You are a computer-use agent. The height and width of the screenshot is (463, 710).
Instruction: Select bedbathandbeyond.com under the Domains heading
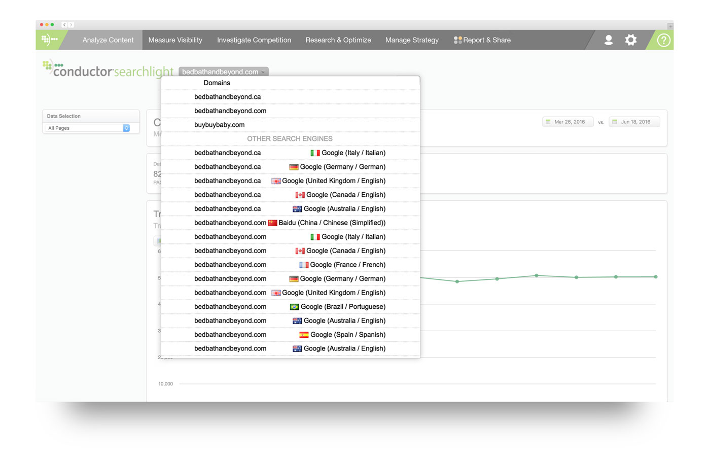(x=291, y=111)
